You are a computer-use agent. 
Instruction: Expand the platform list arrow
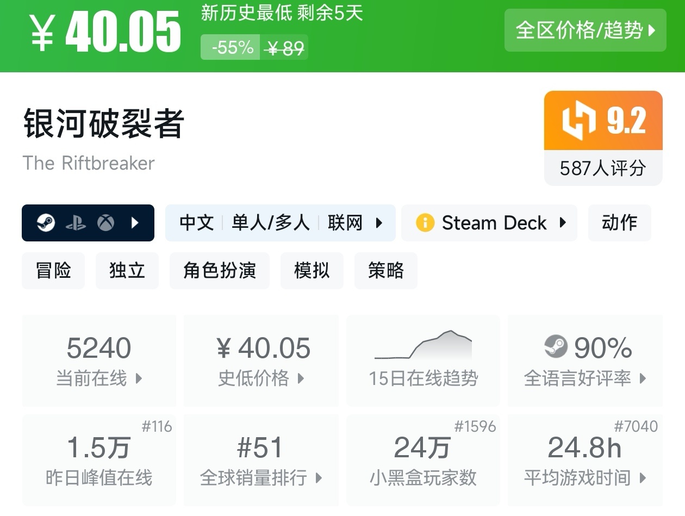(x=135, y=223)
